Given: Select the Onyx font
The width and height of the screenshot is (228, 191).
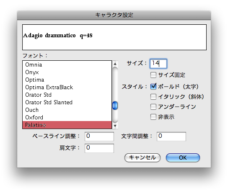Looking at the screenshot, I should coord(67,72).
